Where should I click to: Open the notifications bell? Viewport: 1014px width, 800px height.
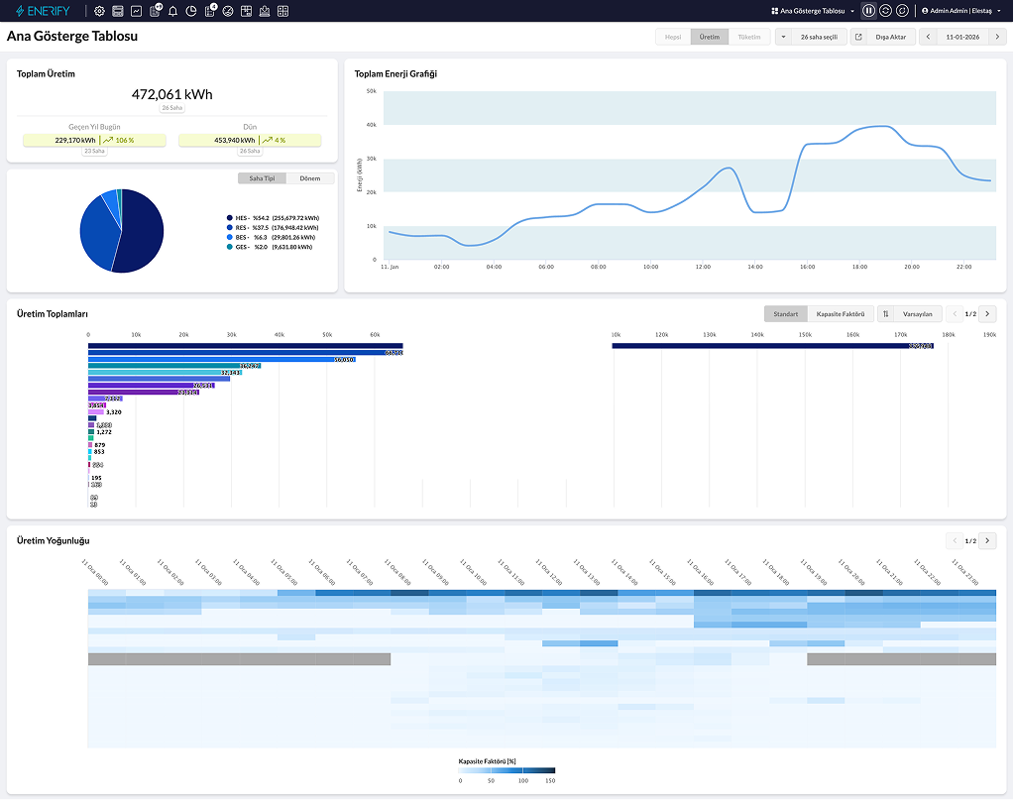pyautogui.click(x=173, y=11)
